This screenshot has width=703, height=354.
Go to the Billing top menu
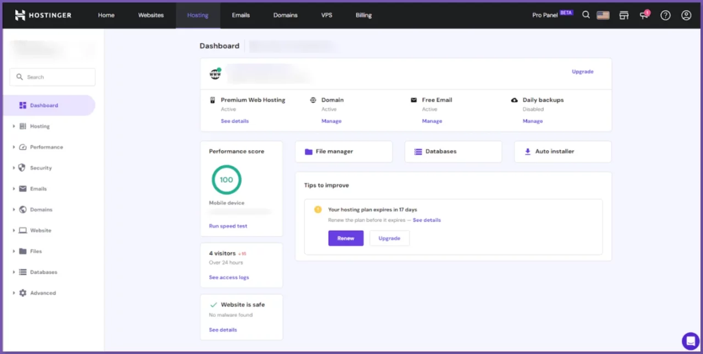(x=363, y=15)
